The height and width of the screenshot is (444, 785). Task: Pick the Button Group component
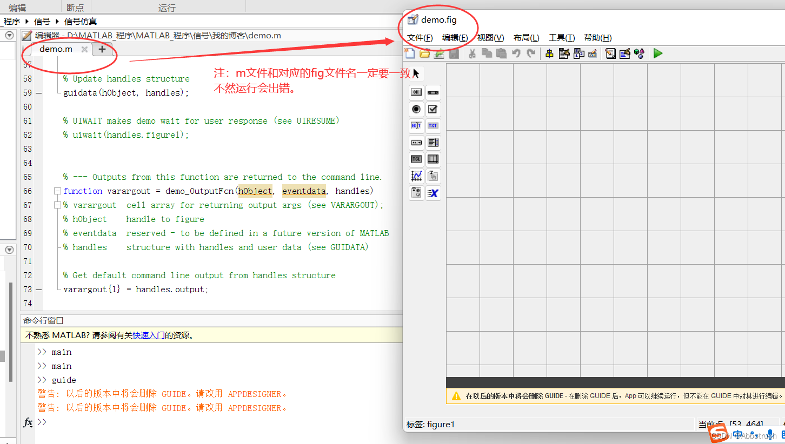click(x=416, y=193)
